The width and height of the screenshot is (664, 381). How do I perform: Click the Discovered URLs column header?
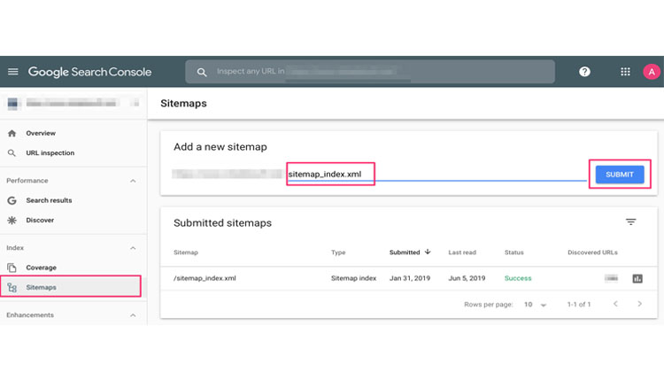click(x=592, y=253)
